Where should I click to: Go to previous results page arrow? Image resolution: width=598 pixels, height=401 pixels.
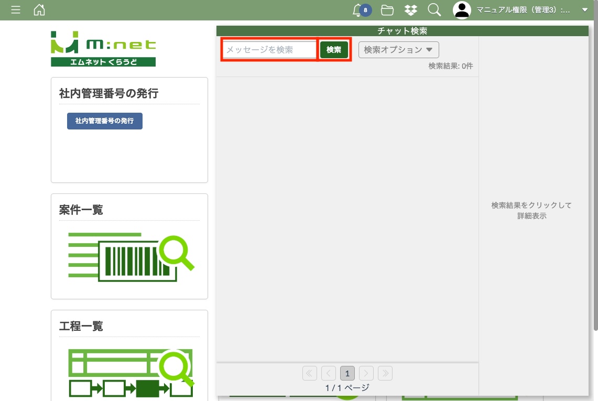329,373
